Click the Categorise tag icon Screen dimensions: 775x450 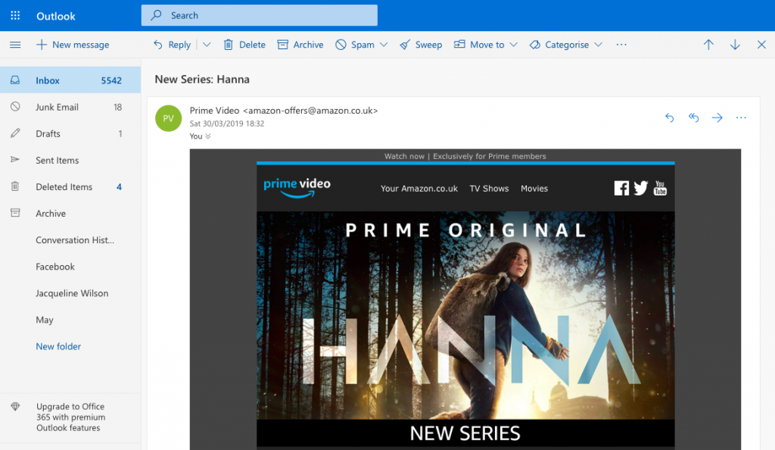[535, 45]
